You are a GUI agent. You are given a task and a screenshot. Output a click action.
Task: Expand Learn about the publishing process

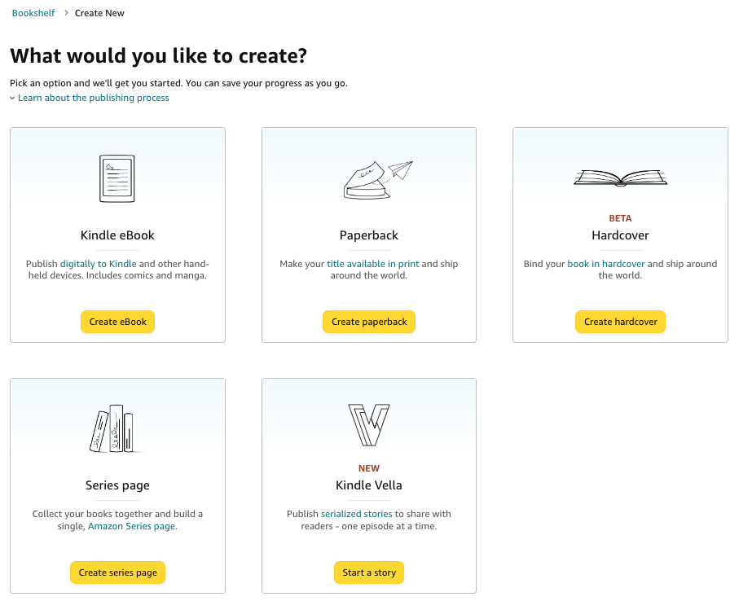[93, 98]
